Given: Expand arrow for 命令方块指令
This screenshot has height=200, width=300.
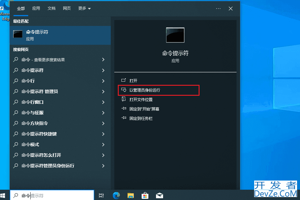Looking at the screenshot, I should [x=103, y=123].
